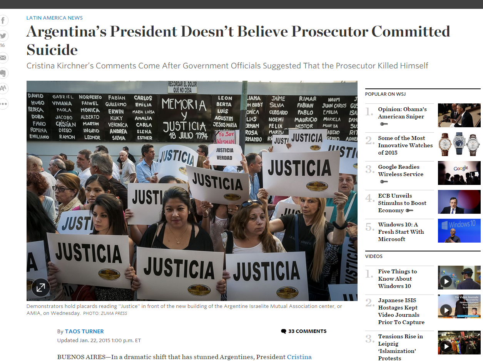Share article via Facebook icon
Viewport: 483px width, 361px height.
(x=3, y=20)
